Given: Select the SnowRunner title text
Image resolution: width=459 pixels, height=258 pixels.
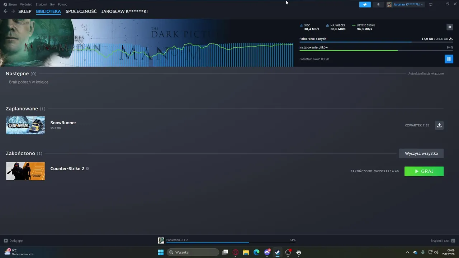Looking at the screenshot, I should 63,123.
